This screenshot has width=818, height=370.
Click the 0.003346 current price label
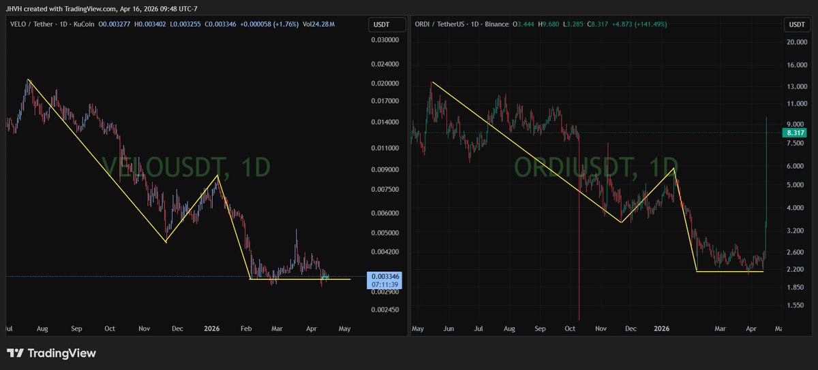click(384, 277)
